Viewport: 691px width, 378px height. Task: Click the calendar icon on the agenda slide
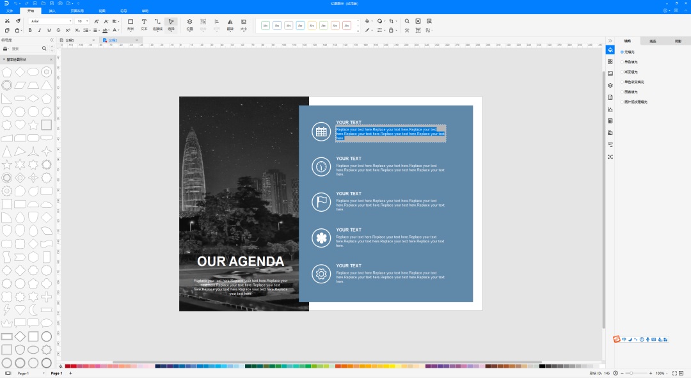coord(321,131)
